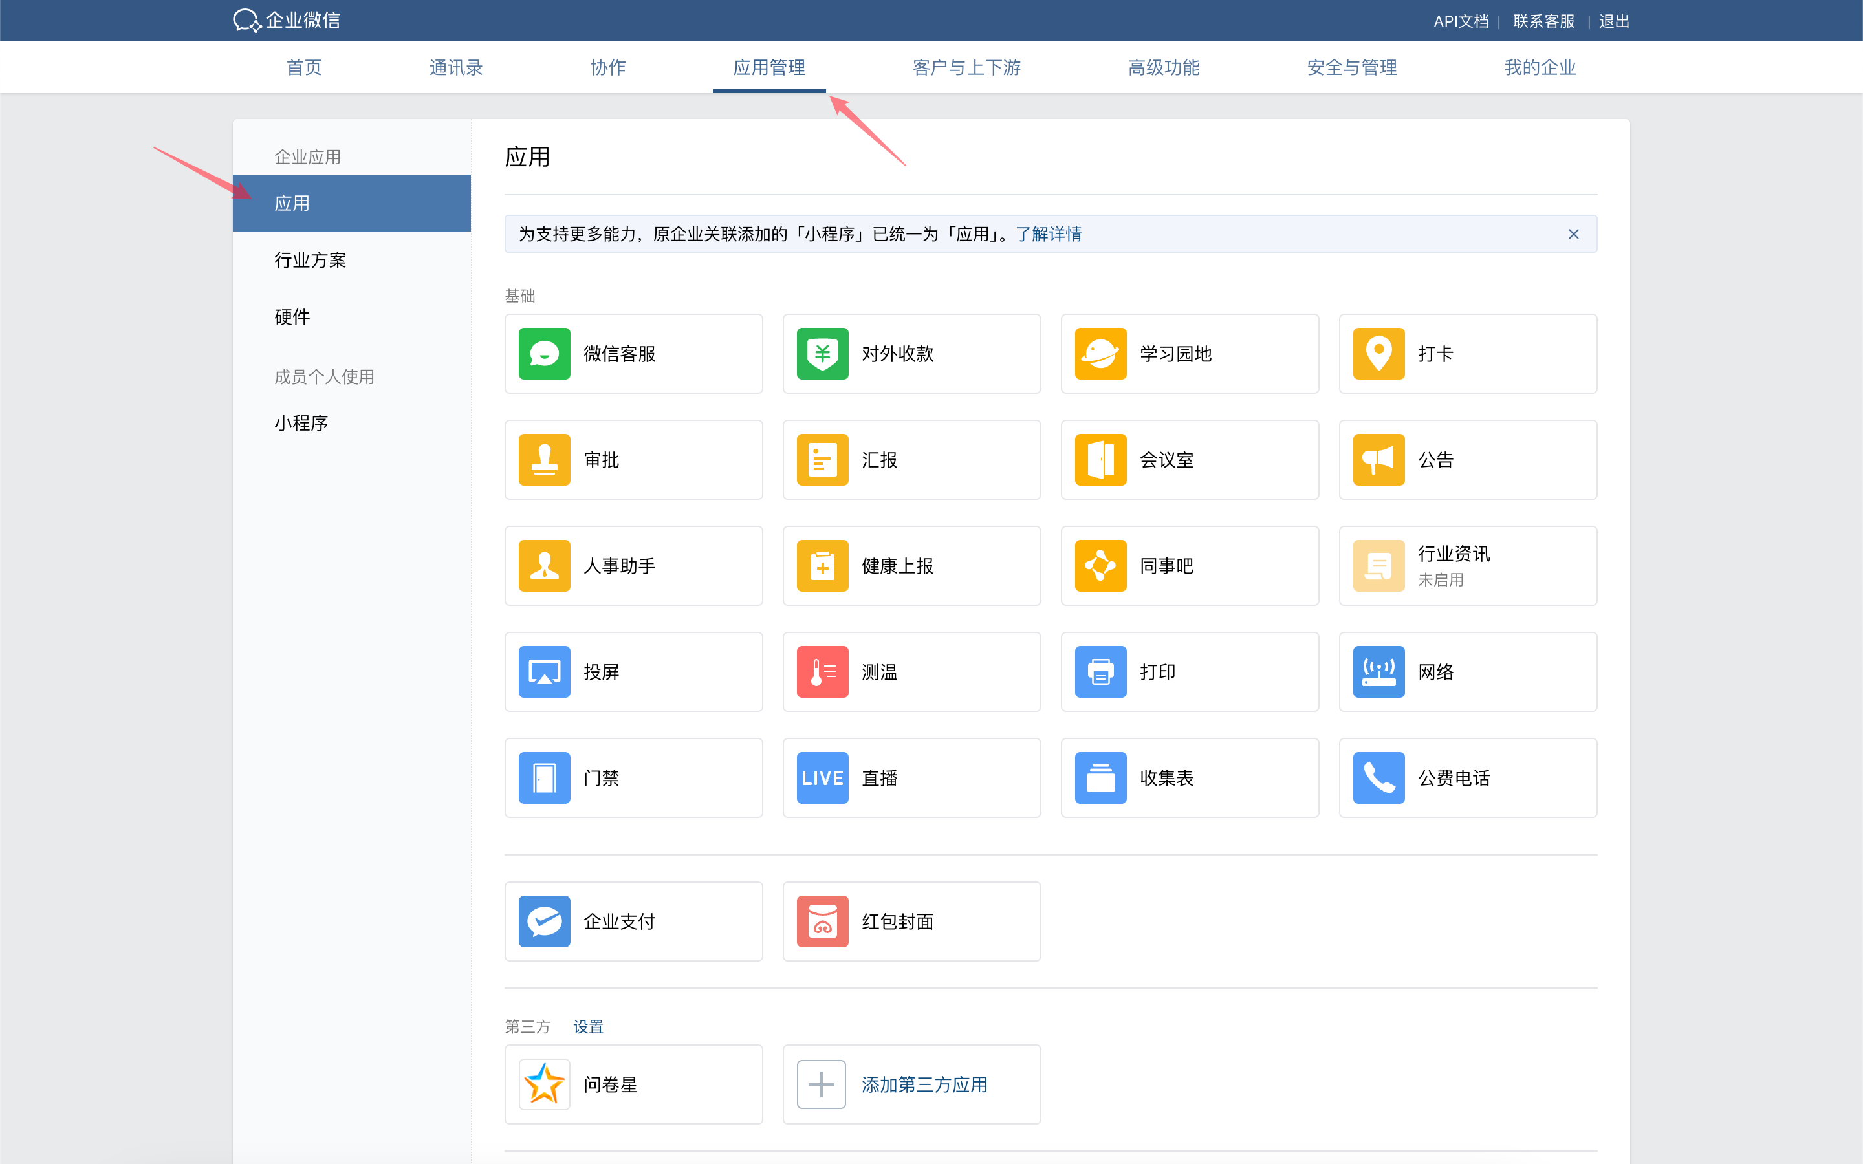The height and width of the screenshot is (1164, 1863).
Task: Open the 审批 stamp app icon
Action: [x=544, y=460]
